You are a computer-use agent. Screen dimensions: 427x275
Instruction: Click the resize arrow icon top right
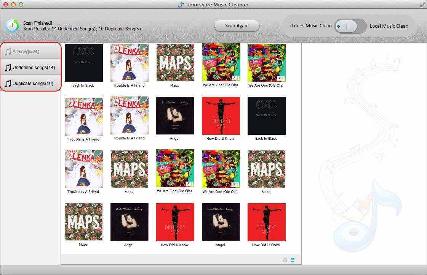click(x=422, y=5)
